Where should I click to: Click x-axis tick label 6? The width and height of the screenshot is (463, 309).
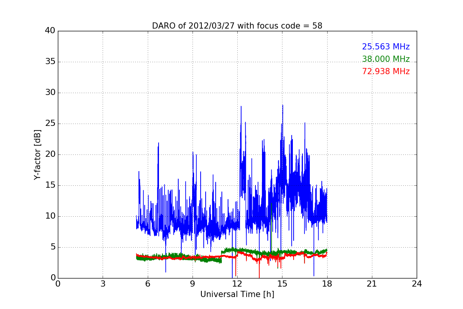pyautogui.click(x=147, y=284)
